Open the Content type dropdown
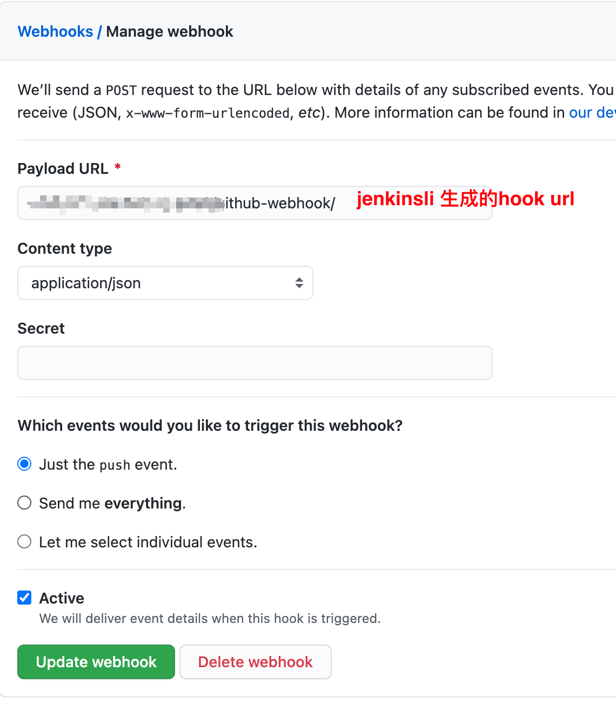Screen dimensions: 616x705 (x=165, y=283)
